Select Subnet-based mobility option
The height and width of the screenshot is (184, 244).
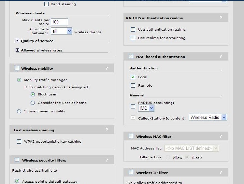[x=19, y=111]
